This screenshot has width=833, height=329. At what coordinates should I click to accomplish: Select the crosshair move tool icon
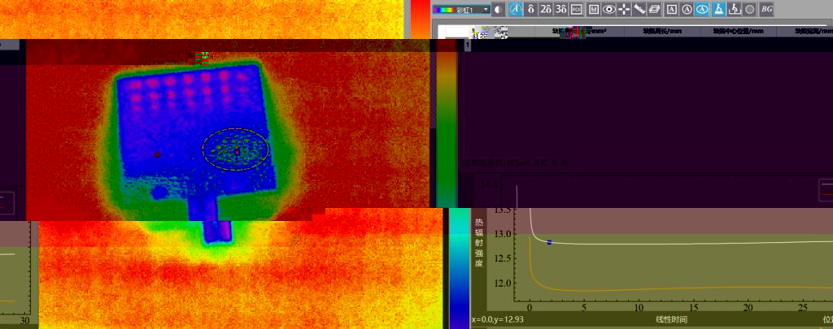click(624, 9)
